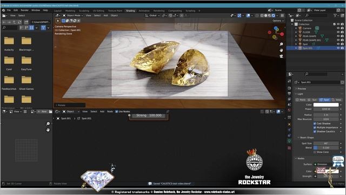Open viewport Options dropdown
This screenshot has height=195, width=346.
pos(277,21)
